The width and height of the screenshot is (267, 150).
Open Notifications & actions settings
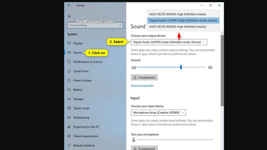click(x=88, y=62)
